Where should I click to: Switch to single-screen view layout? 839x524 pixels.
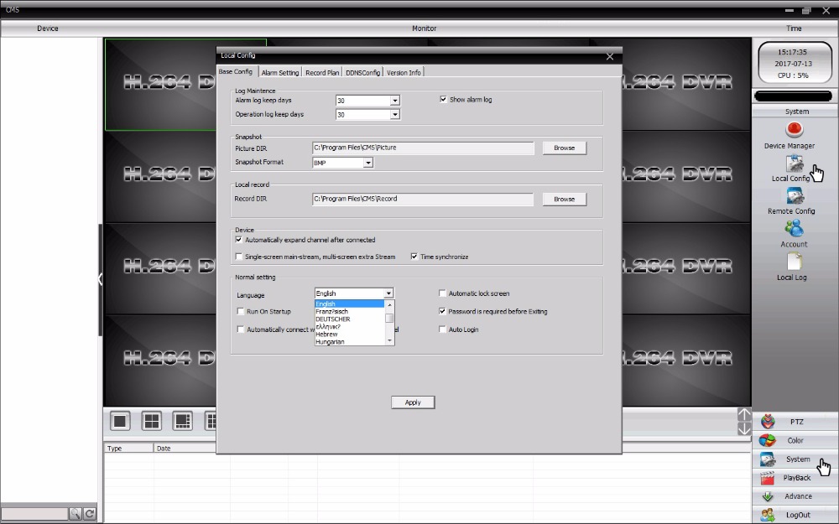pyautogui.click(x=120, y=421)
